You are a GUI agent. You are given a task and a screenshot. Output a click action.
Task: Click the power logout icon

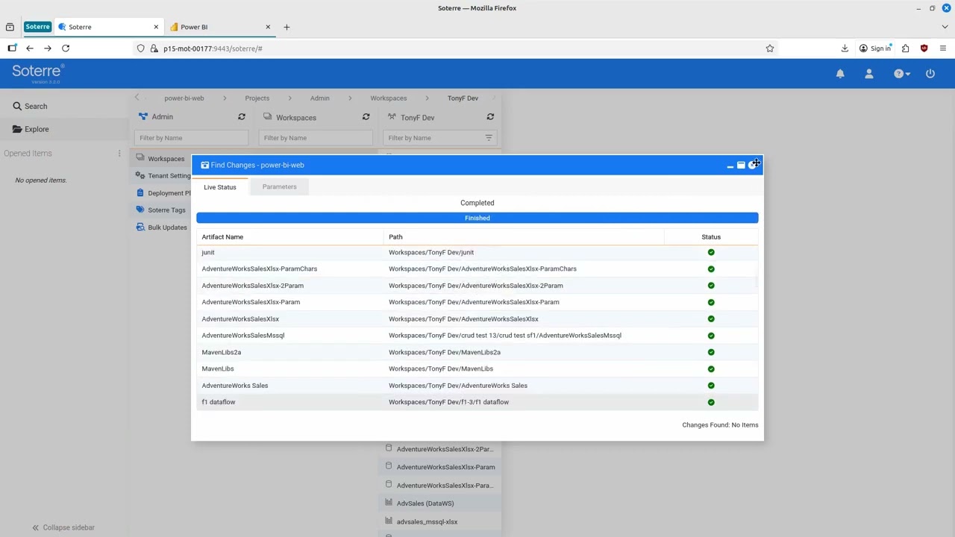click(x=930, y=74)
